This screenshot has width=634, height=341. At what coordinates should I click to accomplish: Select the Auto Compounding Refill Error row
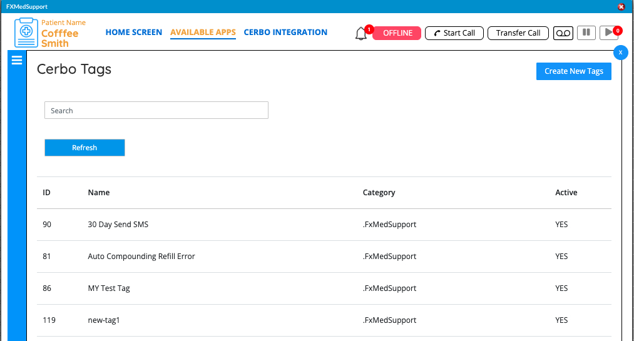coord(324,257)
